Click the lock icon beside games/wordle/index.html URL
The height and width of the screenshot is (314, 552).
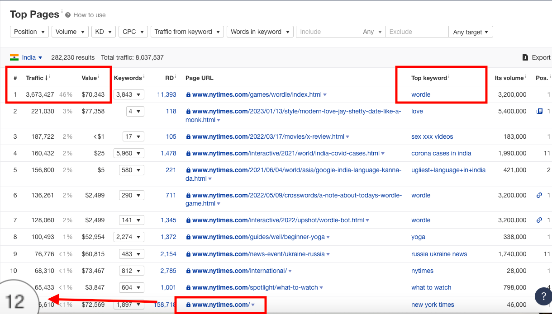188,95
